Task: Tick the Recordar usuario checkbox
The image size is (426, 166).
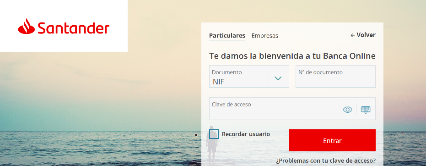Action: click(x=214, y=134)
